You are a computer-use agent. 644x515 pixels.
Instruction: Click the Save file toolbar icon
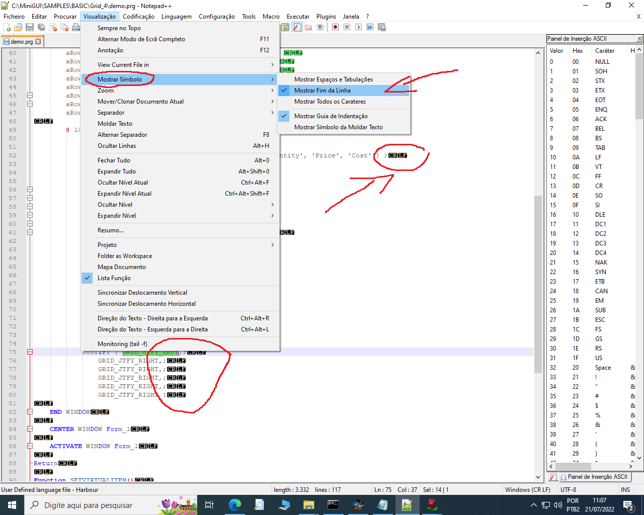click(x=30, y=27)
